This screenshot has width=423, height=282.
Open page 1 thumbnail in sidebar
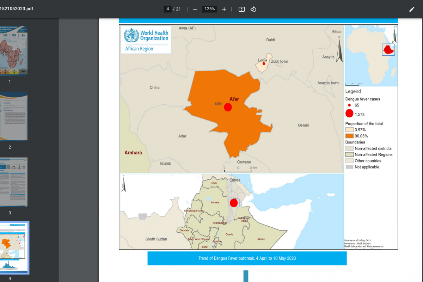pyautogui.click(x=14, y=50)
